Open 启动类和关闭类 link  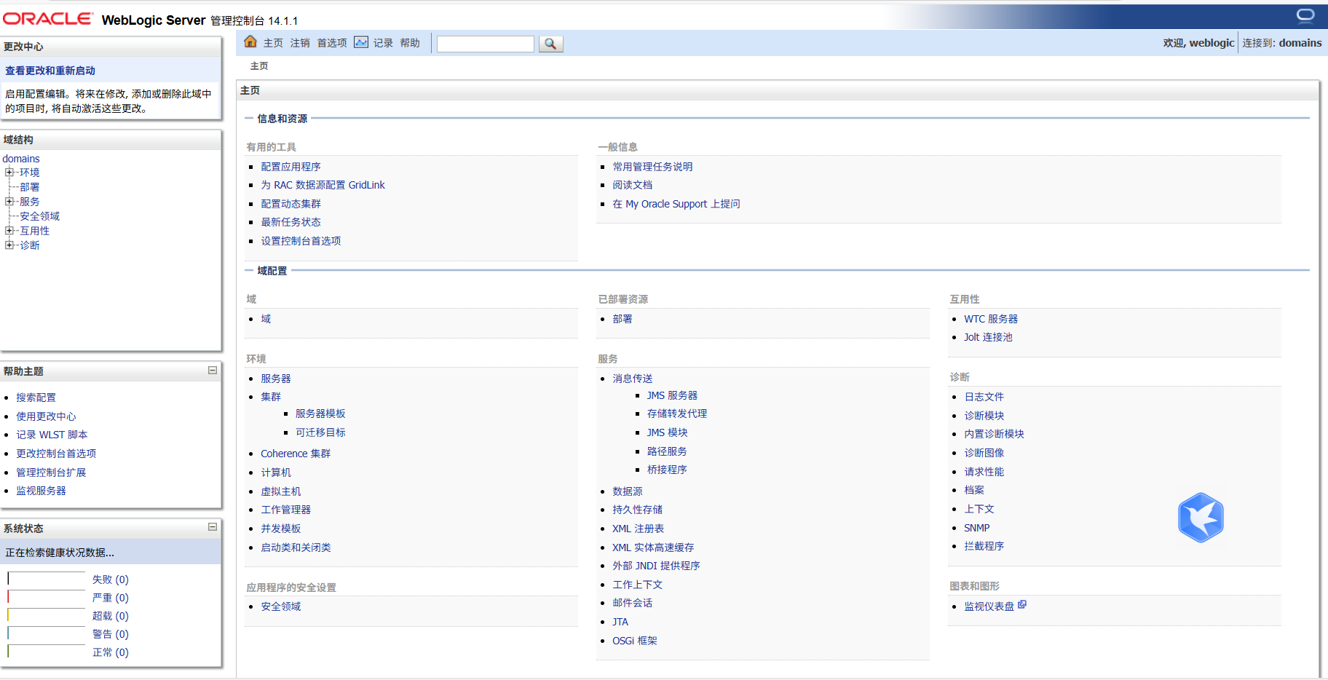click(x=296, y=547)
